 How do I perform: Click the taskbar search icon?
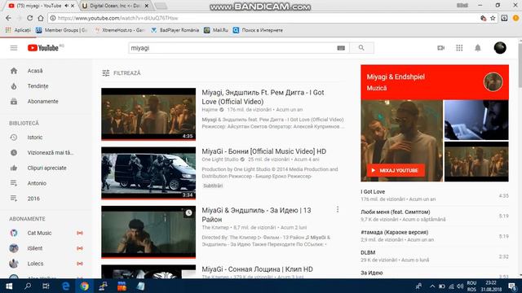point(28,286)
